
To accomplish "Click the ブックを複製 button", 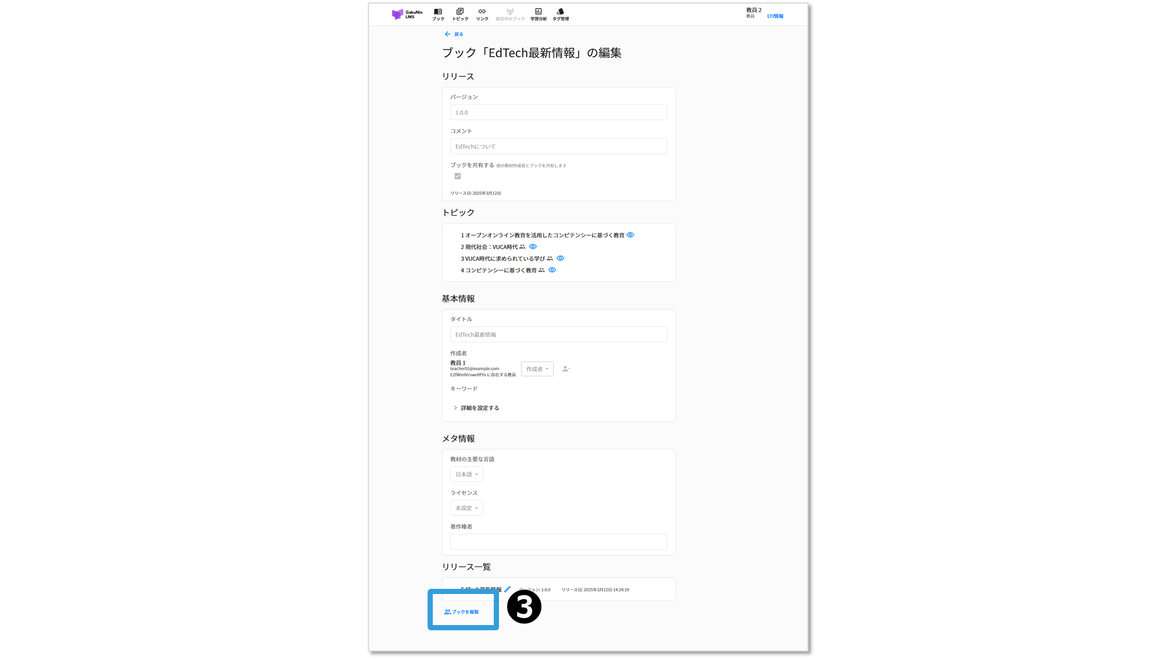I will 462,612.
